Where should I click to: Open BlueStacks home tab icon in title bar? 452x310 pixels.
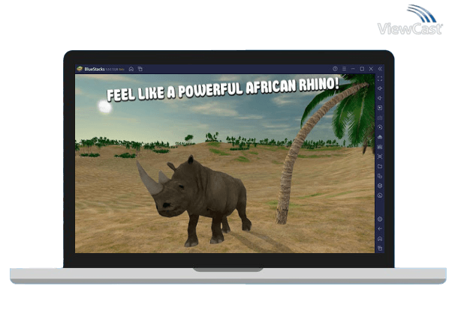131,69
